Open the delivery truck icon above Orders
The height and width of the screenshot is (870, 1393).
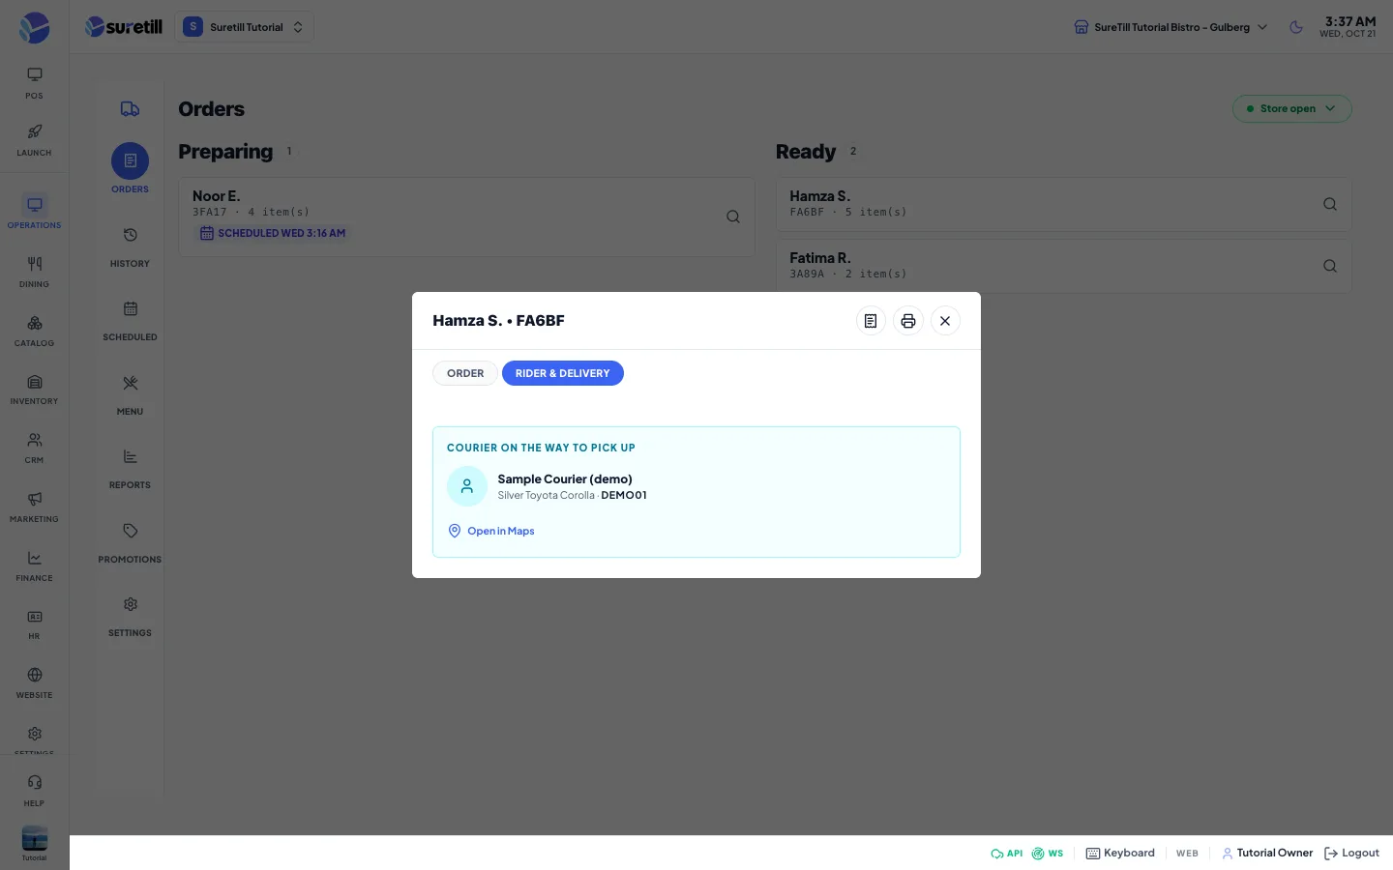pos(130,109)
